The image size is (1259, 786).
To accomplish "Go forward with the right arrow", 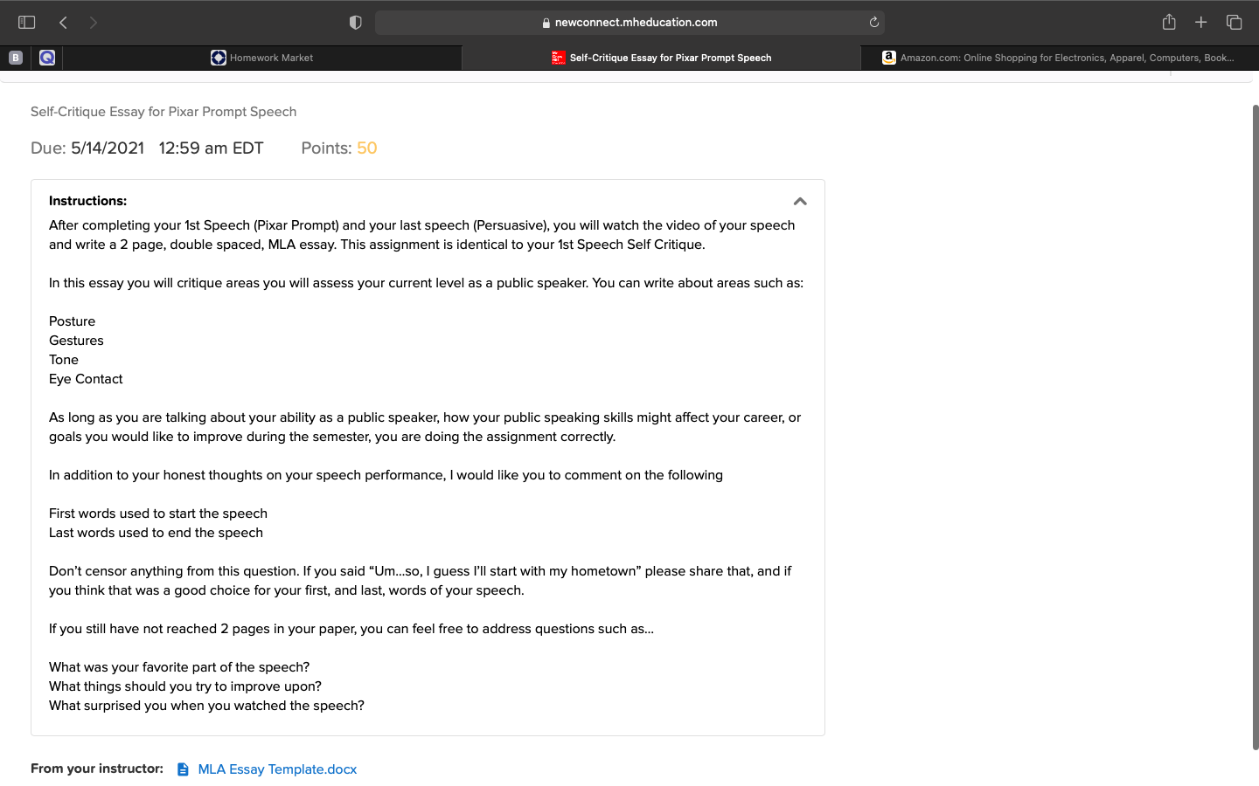I will [93, 23].
